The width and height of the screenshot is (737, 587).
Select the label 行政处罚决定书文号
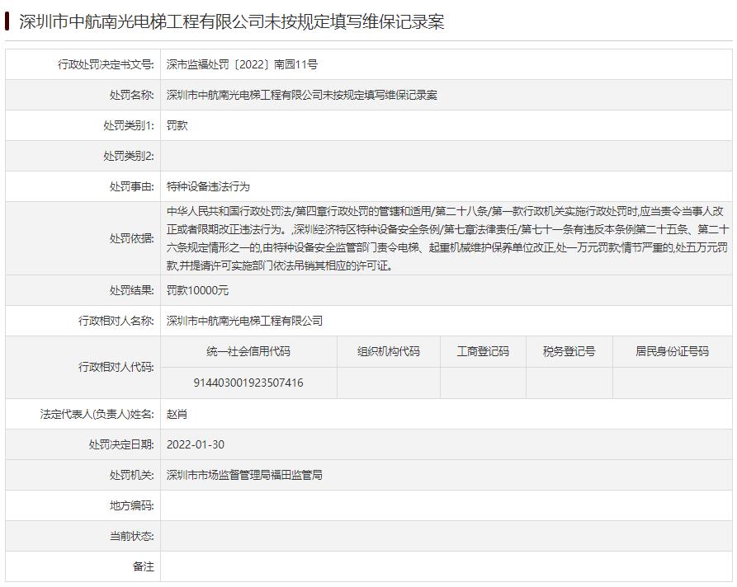(x=106, y=64)
